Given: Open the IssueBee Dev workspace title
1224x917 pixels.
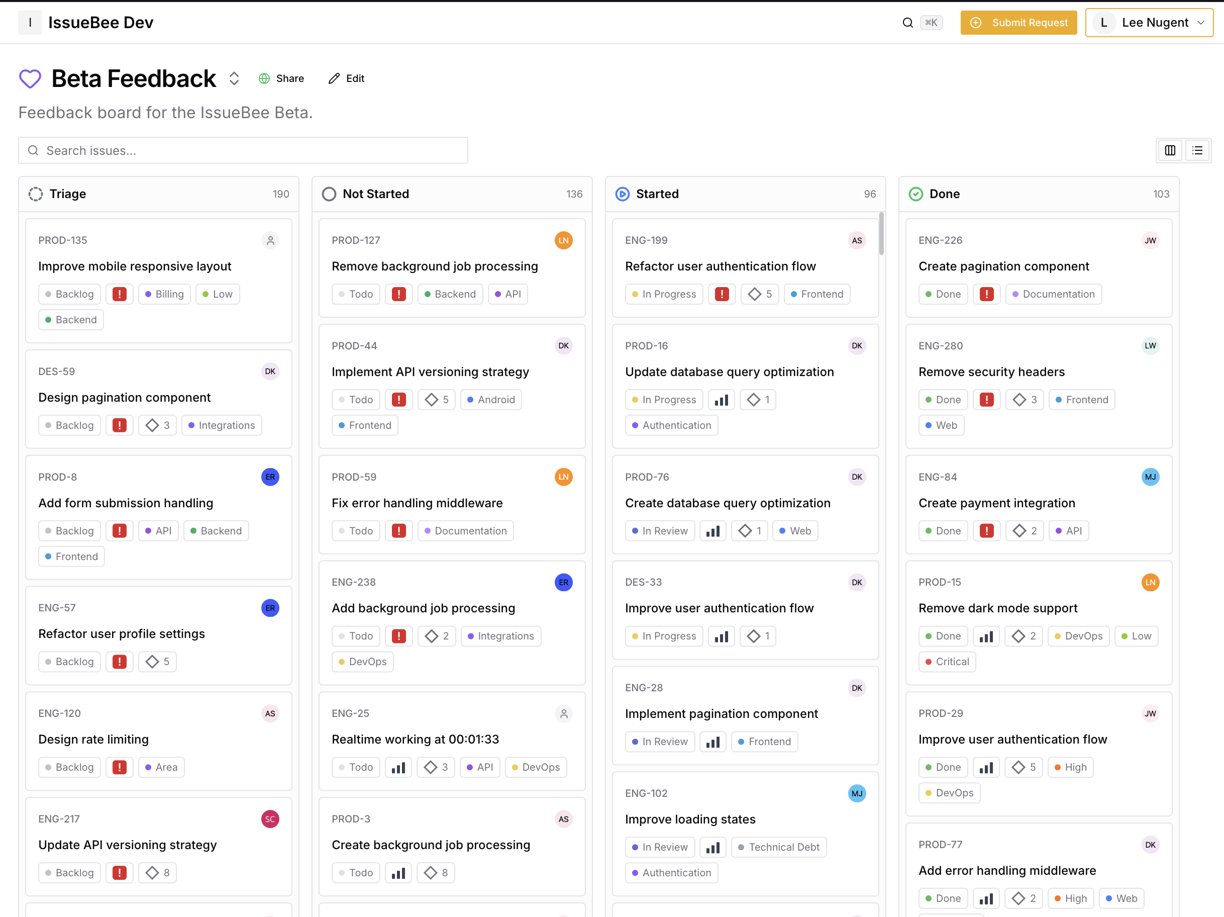Looking at the screenshot, I should point(100,23).
